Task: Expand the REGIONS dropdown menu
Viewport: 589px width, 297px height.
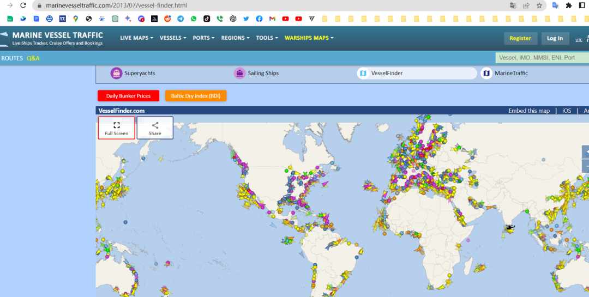Action: click(x=236, y=38)
